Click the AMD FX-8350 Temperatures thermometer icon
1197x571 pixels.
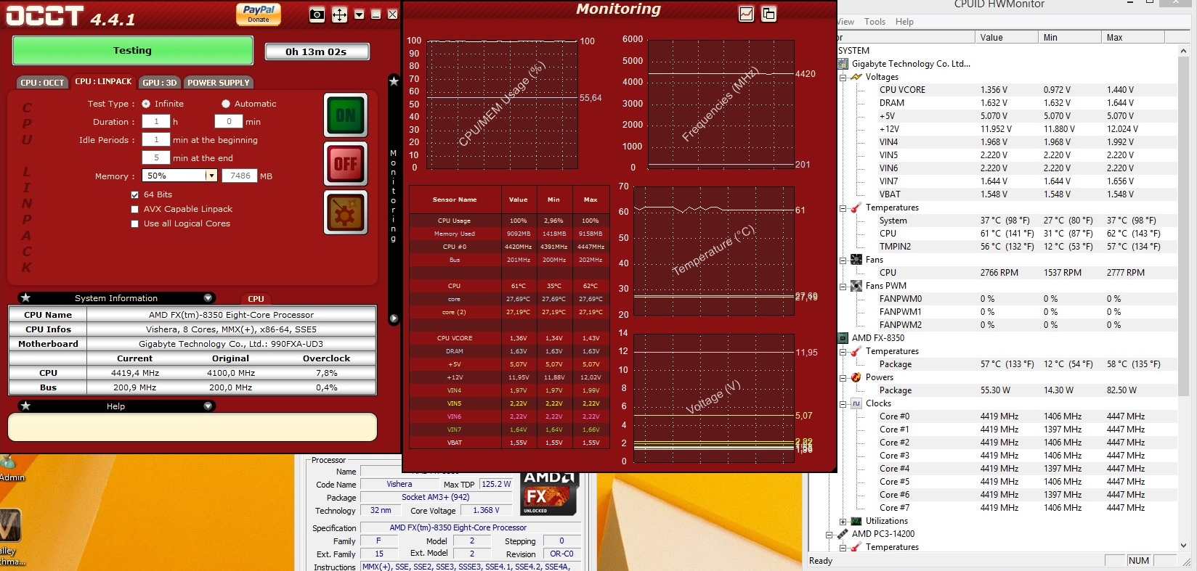(856, 351)
